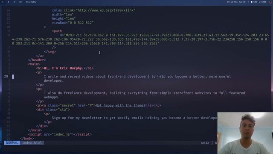The image size is (273, 154).
Task: Click the closing </a> tag under </svg>
Action: pyautogui.click(x=40, y=56)
